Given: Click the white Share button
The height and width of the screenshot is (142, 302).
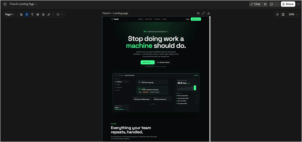Looking at the screenshot, I should click(288, 4).
